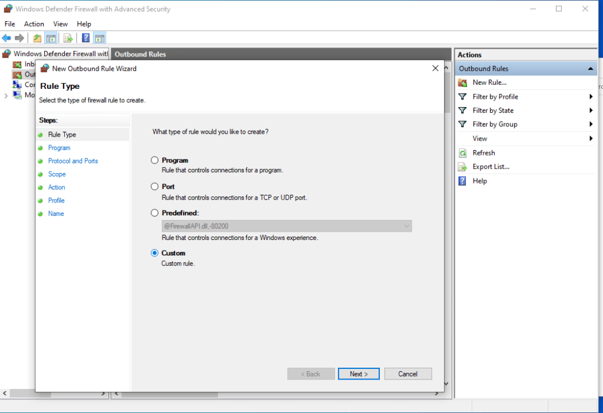Viewport: 603px width, 413px height.
Task: Expand the Filter by Profile submenu arrow
Action: [591, 97]
